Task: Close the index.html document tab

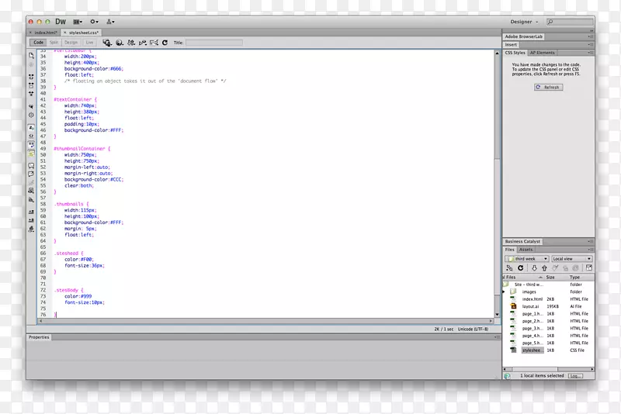Action: 30,33
